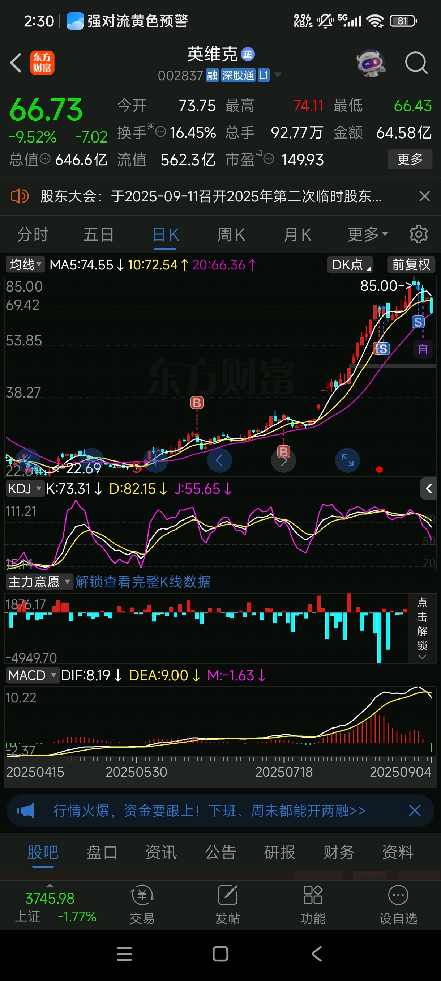Switch to 研报 tab
The height and width of the screenshot is (981, 441).
click(280, 852)
